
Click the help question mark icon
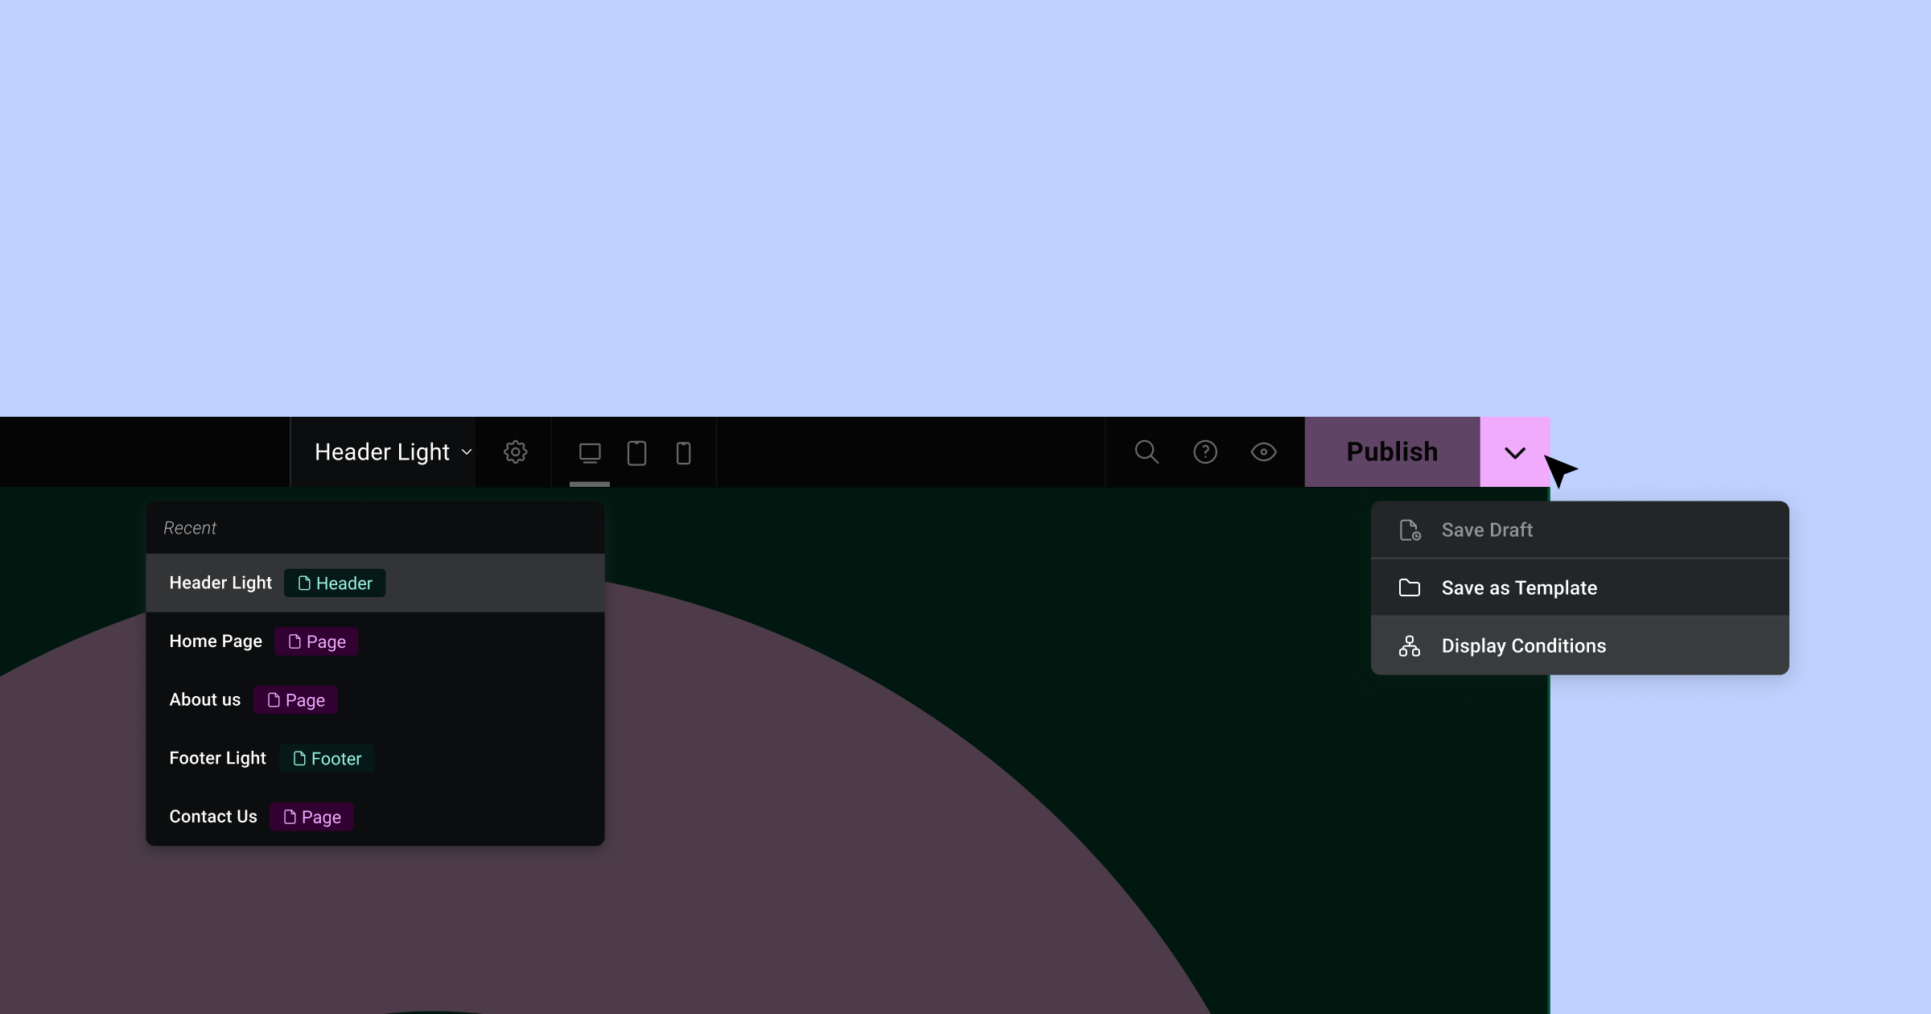point(1204,452)
